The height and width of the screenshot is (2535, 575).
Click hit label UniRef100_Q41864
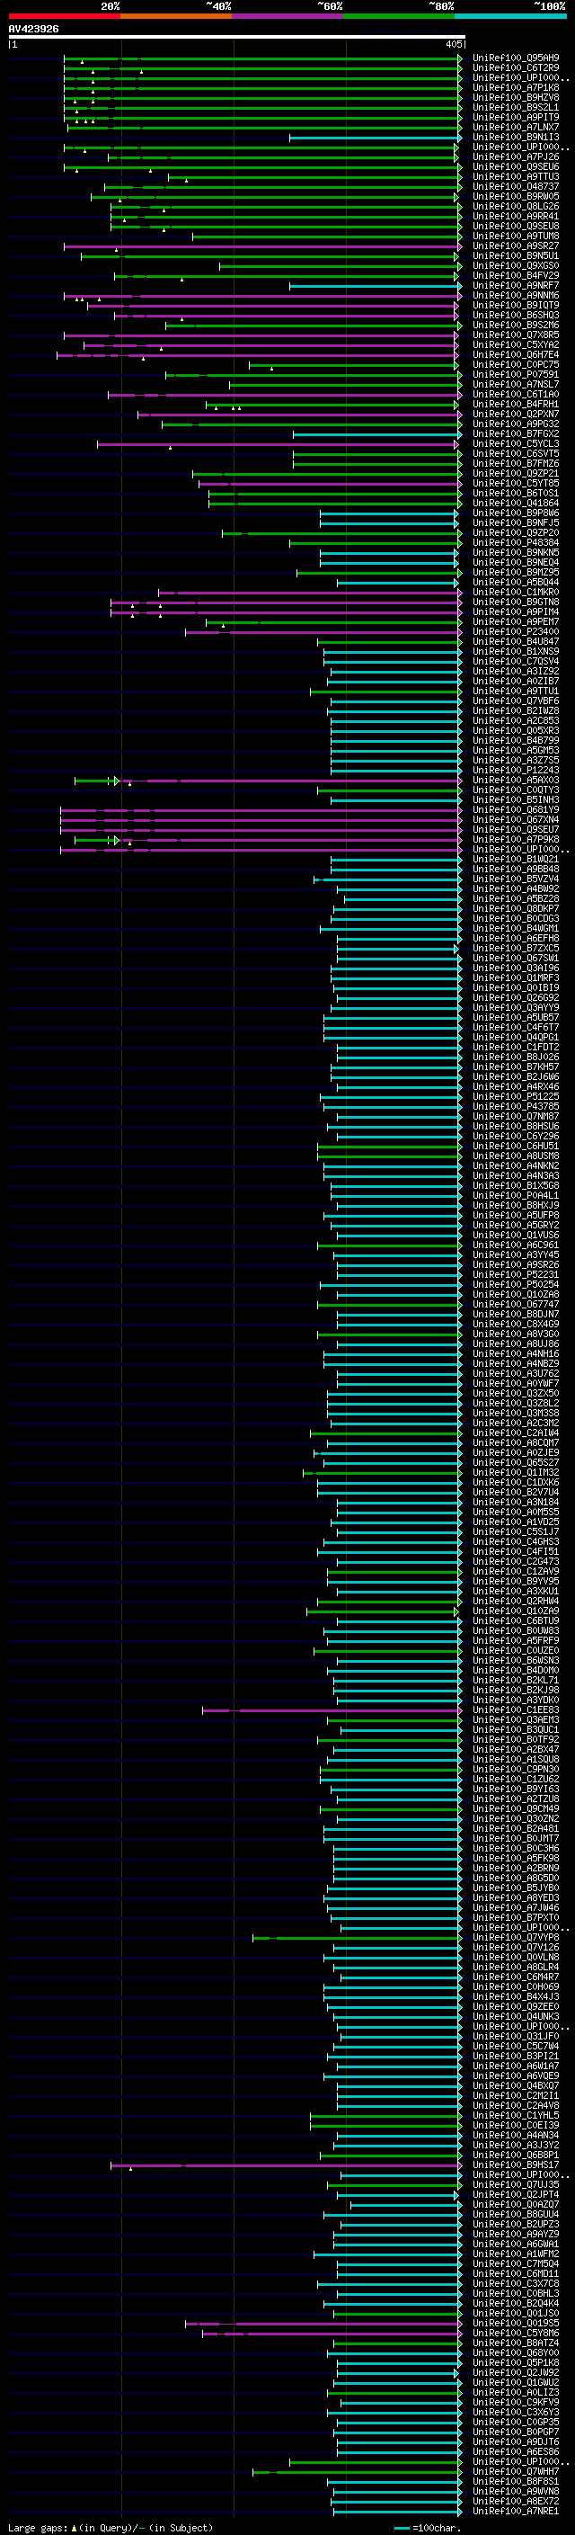[x=516, y=503]
